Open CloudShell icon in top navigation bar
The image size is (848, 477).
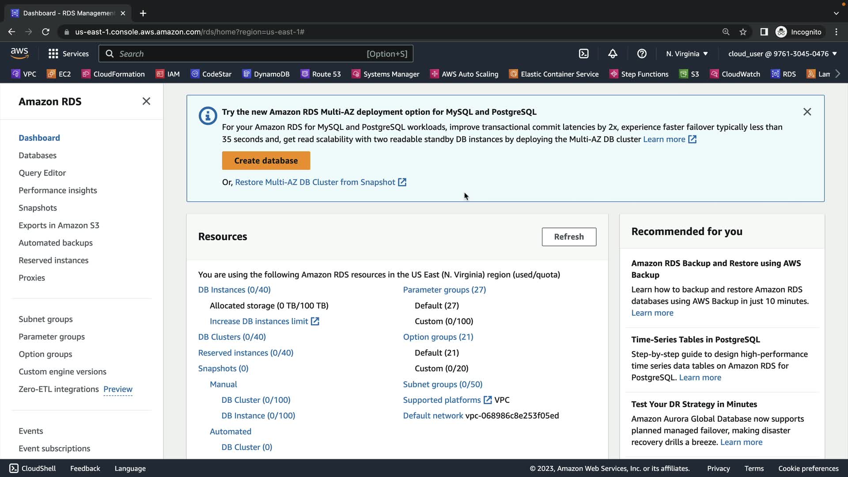(583, 53)
